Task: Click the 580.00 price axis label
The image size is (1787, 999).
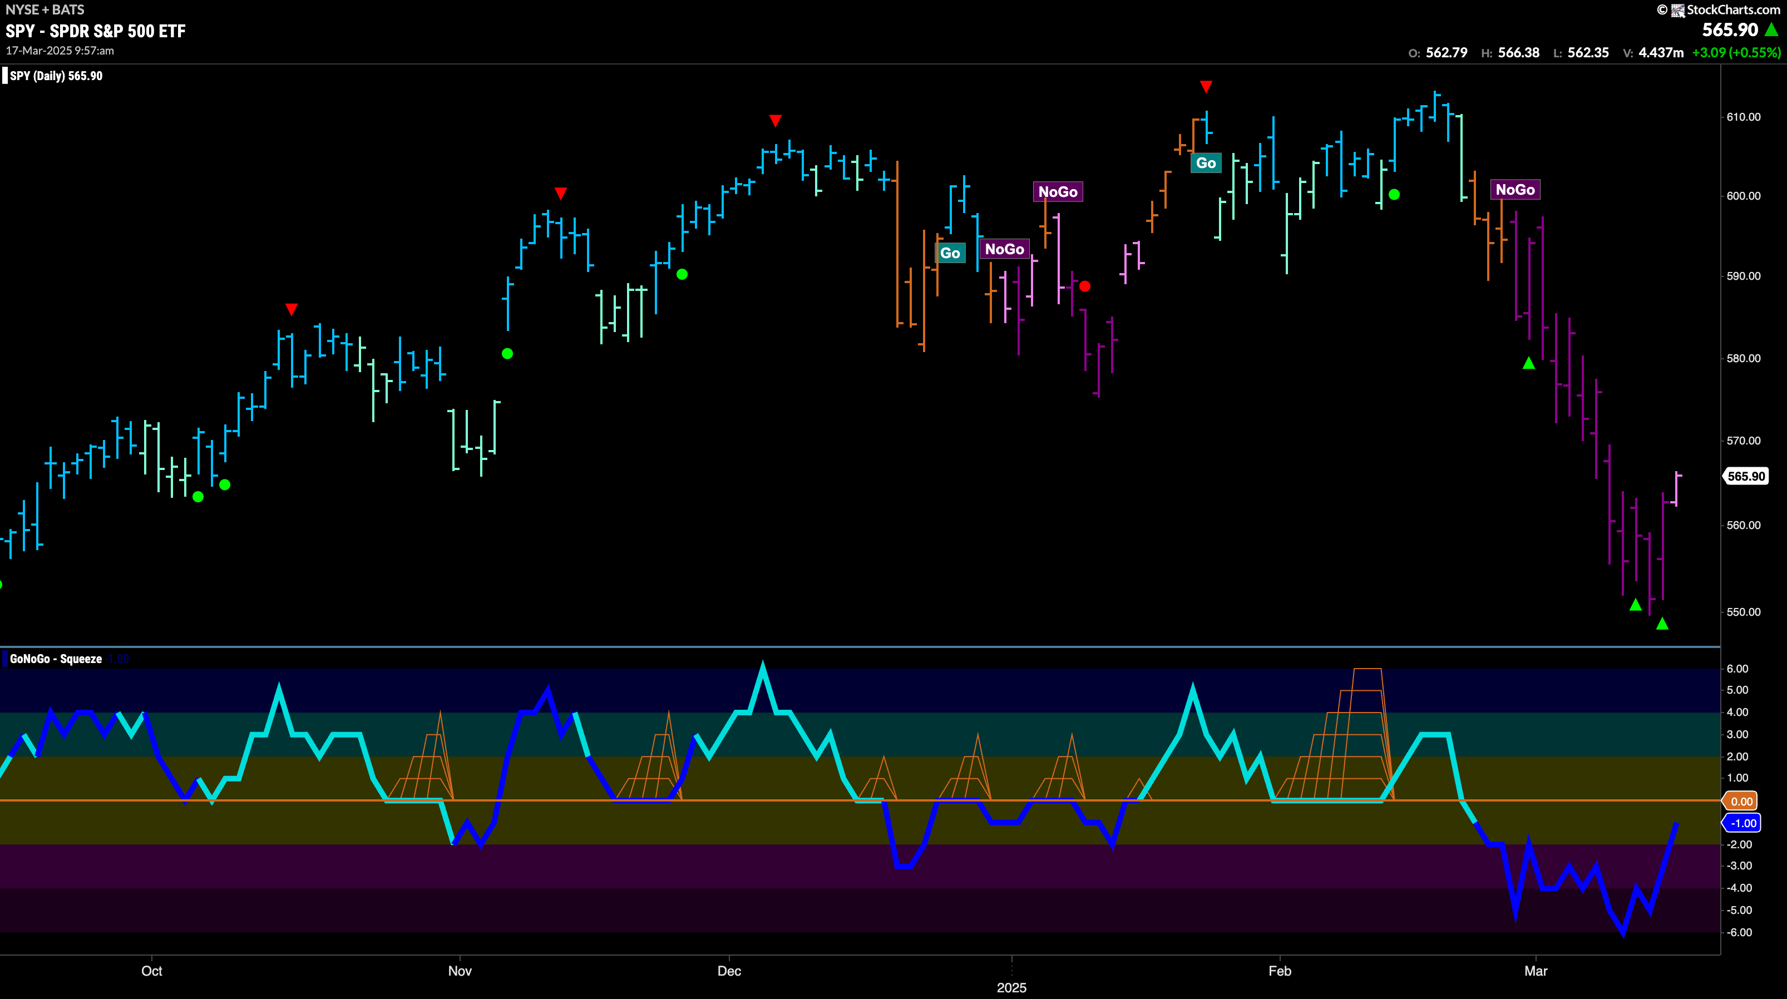Action: point(1743,358)
